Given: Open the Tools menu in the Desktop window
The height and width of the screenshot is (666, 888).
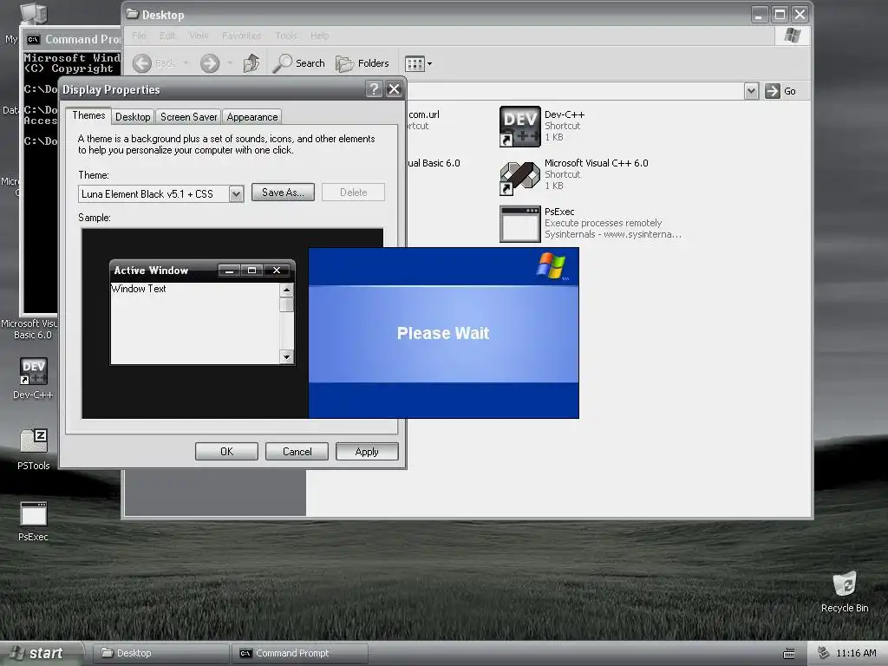Looking at the screenshot, I should coord(286,36).
